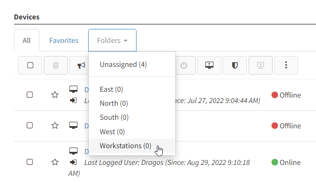
Task: Toggle the select-all checkbox in toolbar
Action: (x=30, y=66)
